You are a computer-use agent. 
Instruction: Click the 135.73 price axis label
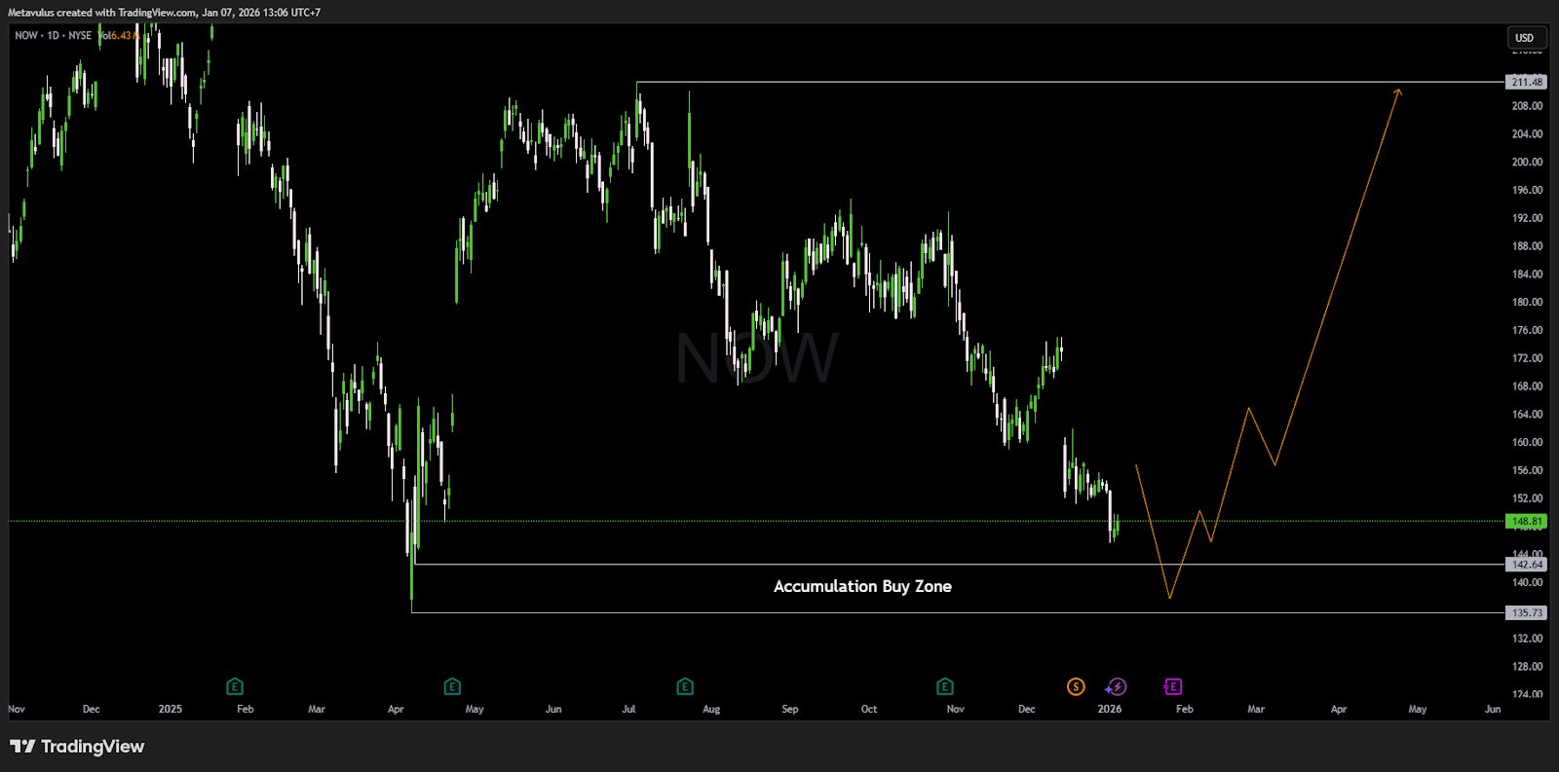click(1527, 613)
